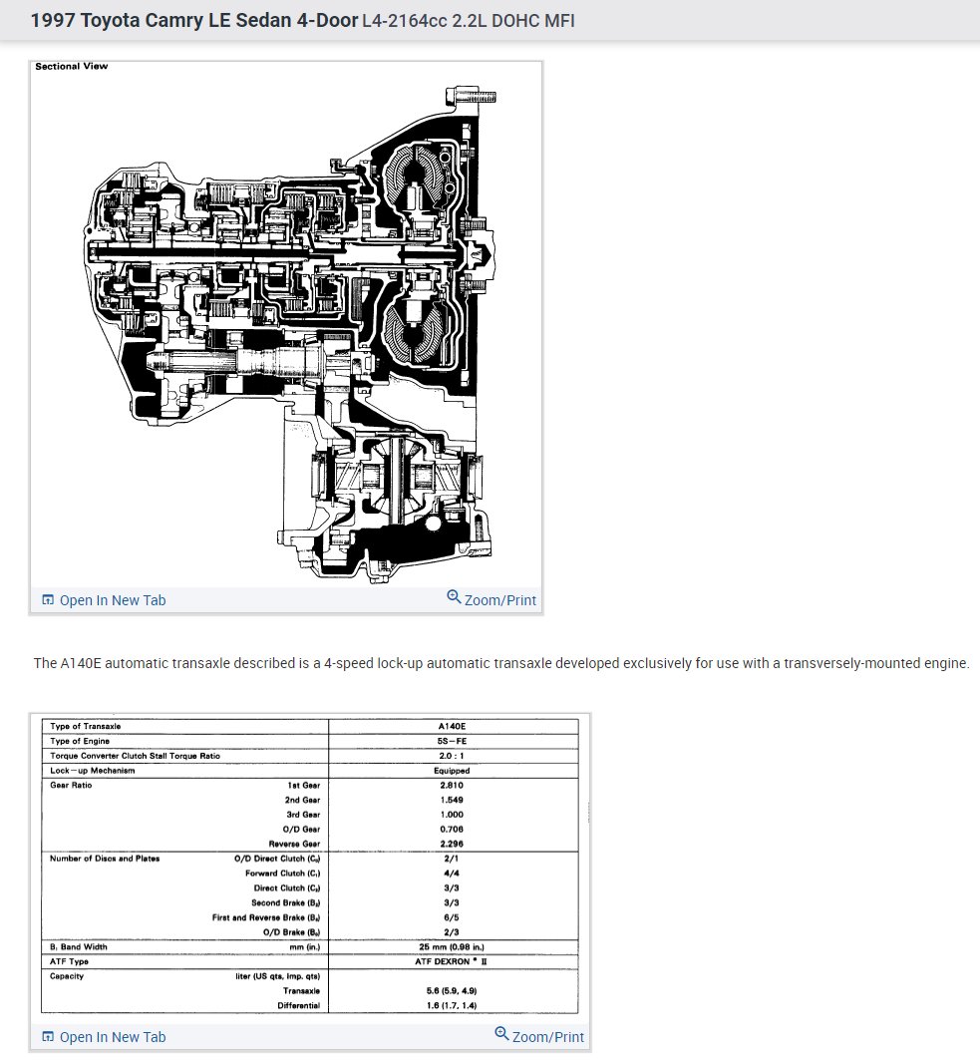The height and width of the screenshot is (1060, 980).
Task: Click the 'O/D Direct Clutch' label
Action: [277, 860]
